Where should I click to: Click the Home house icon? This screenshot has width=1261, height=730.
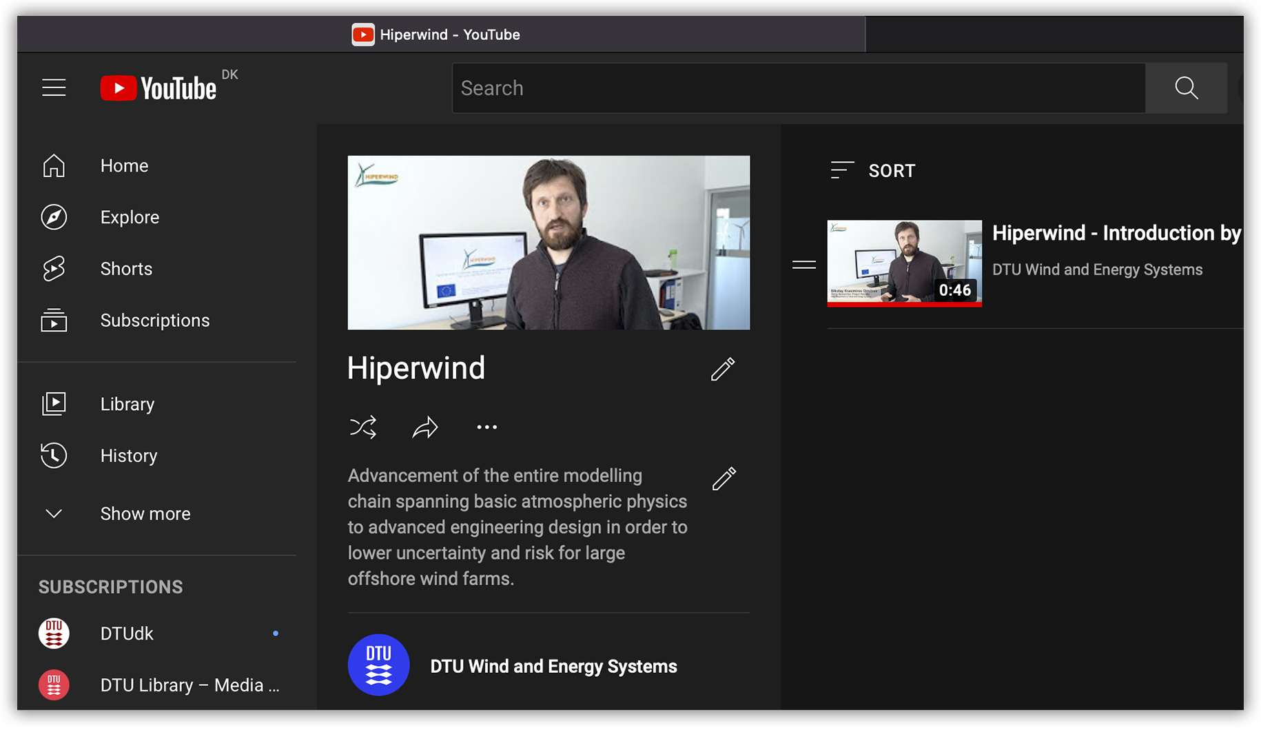[54, 165]
